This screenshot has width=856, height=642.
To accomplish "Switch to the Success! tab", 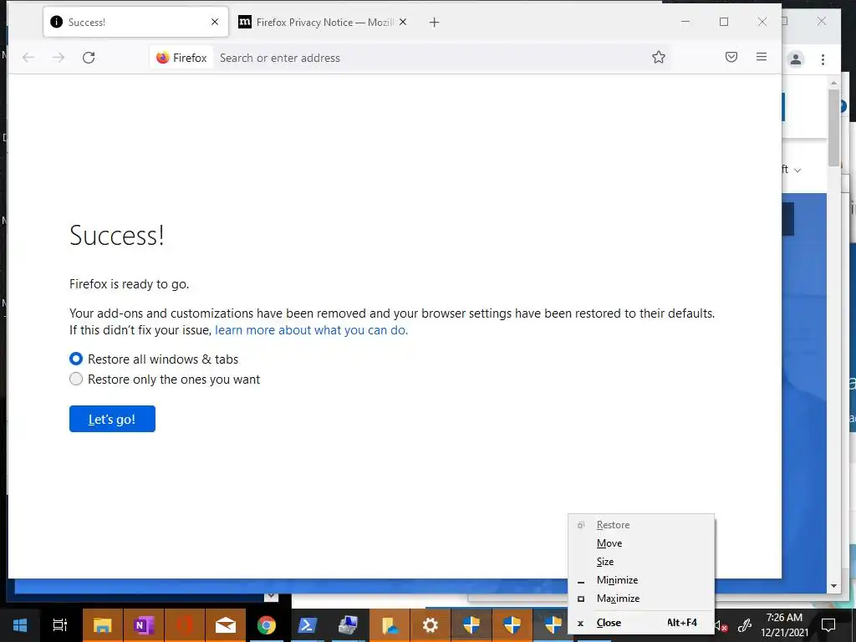I will [x=135, y=22].
